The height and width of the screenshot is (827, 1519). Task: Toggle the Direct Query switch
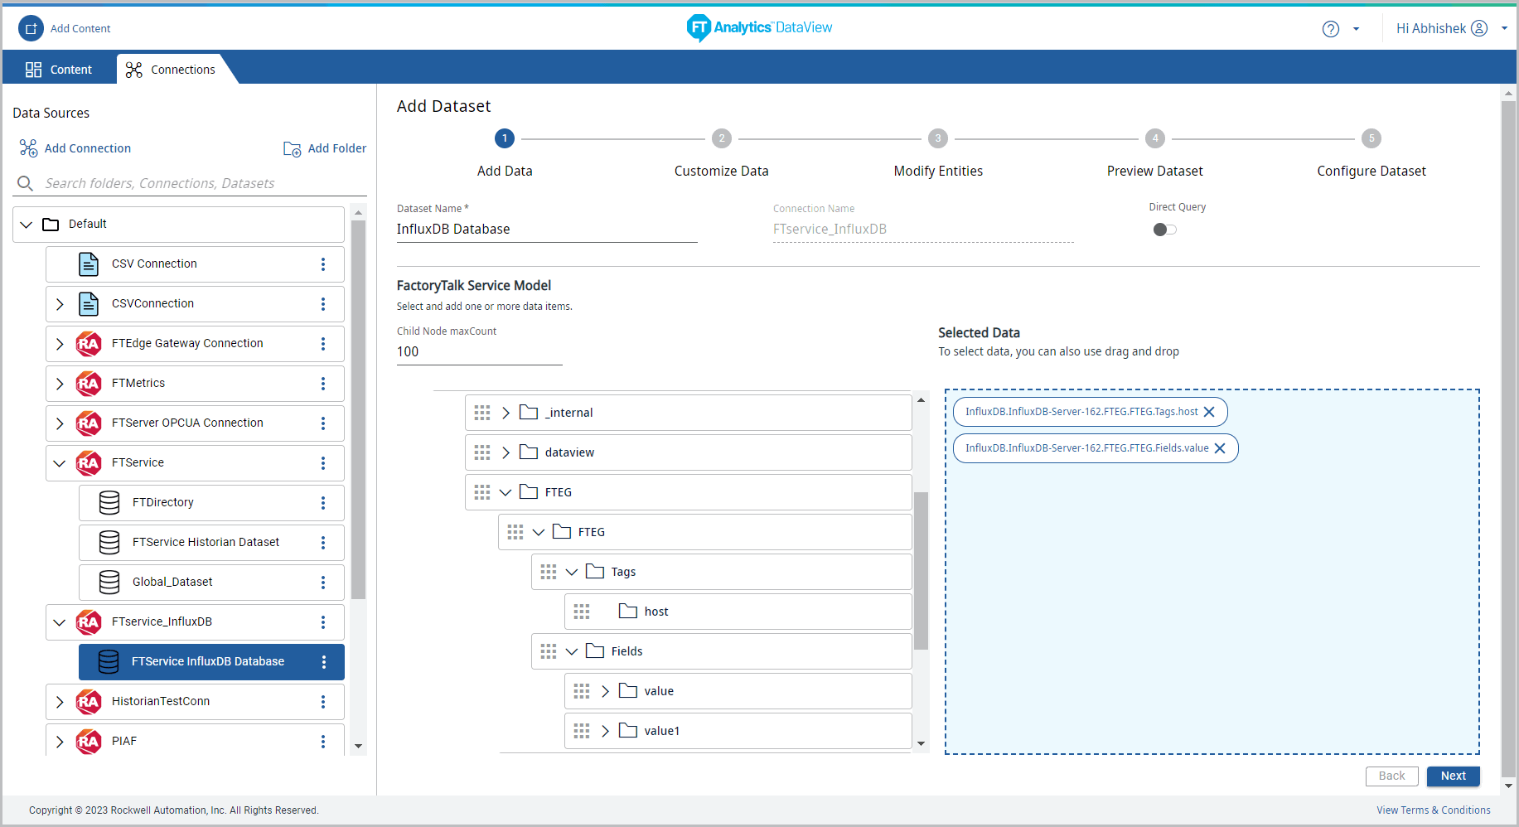point(1164,230)
